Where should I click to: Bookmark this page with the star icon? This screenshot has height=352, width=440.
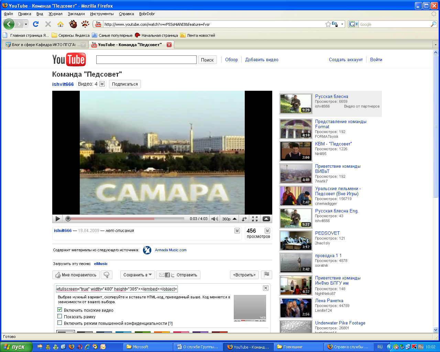point(328,24)
